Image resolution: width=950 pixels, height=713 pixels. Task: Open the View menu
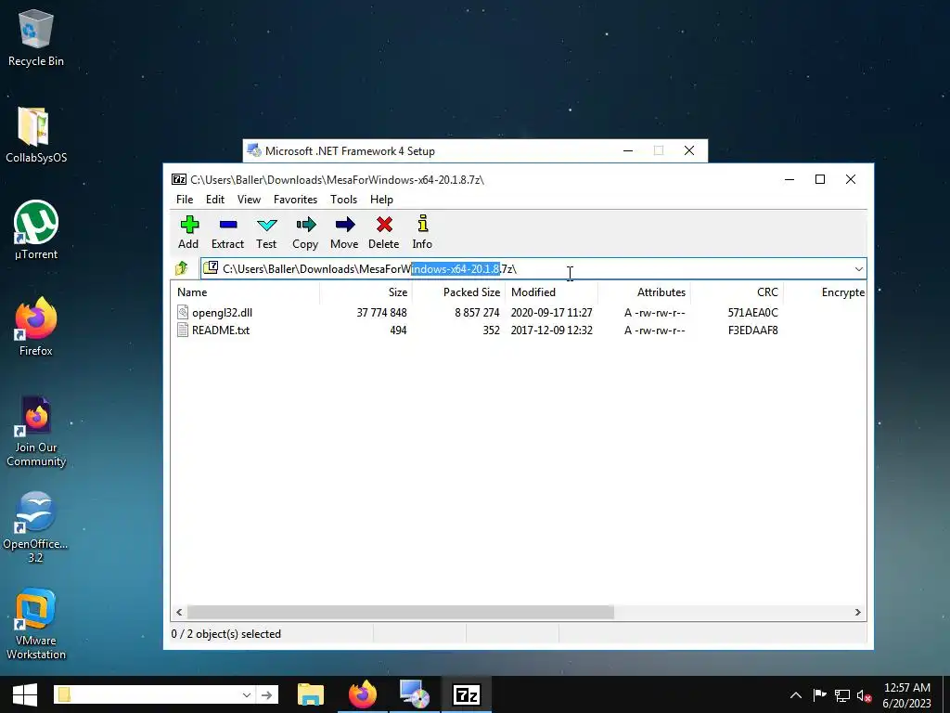pos(249,200)
